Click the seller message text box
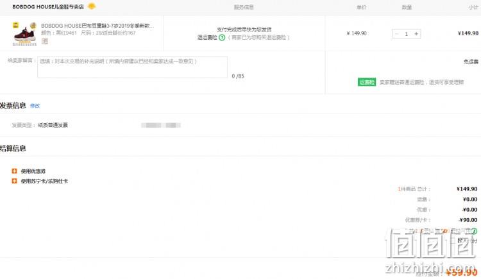This screenshot has height=279, width=481. [132, 67]
